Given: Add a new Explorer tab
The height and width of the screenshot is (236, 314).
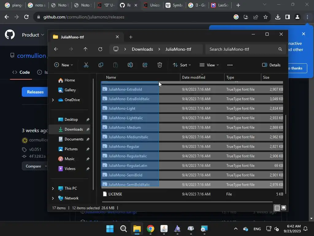Looking at the screenshot, I should tap(131, 37).
